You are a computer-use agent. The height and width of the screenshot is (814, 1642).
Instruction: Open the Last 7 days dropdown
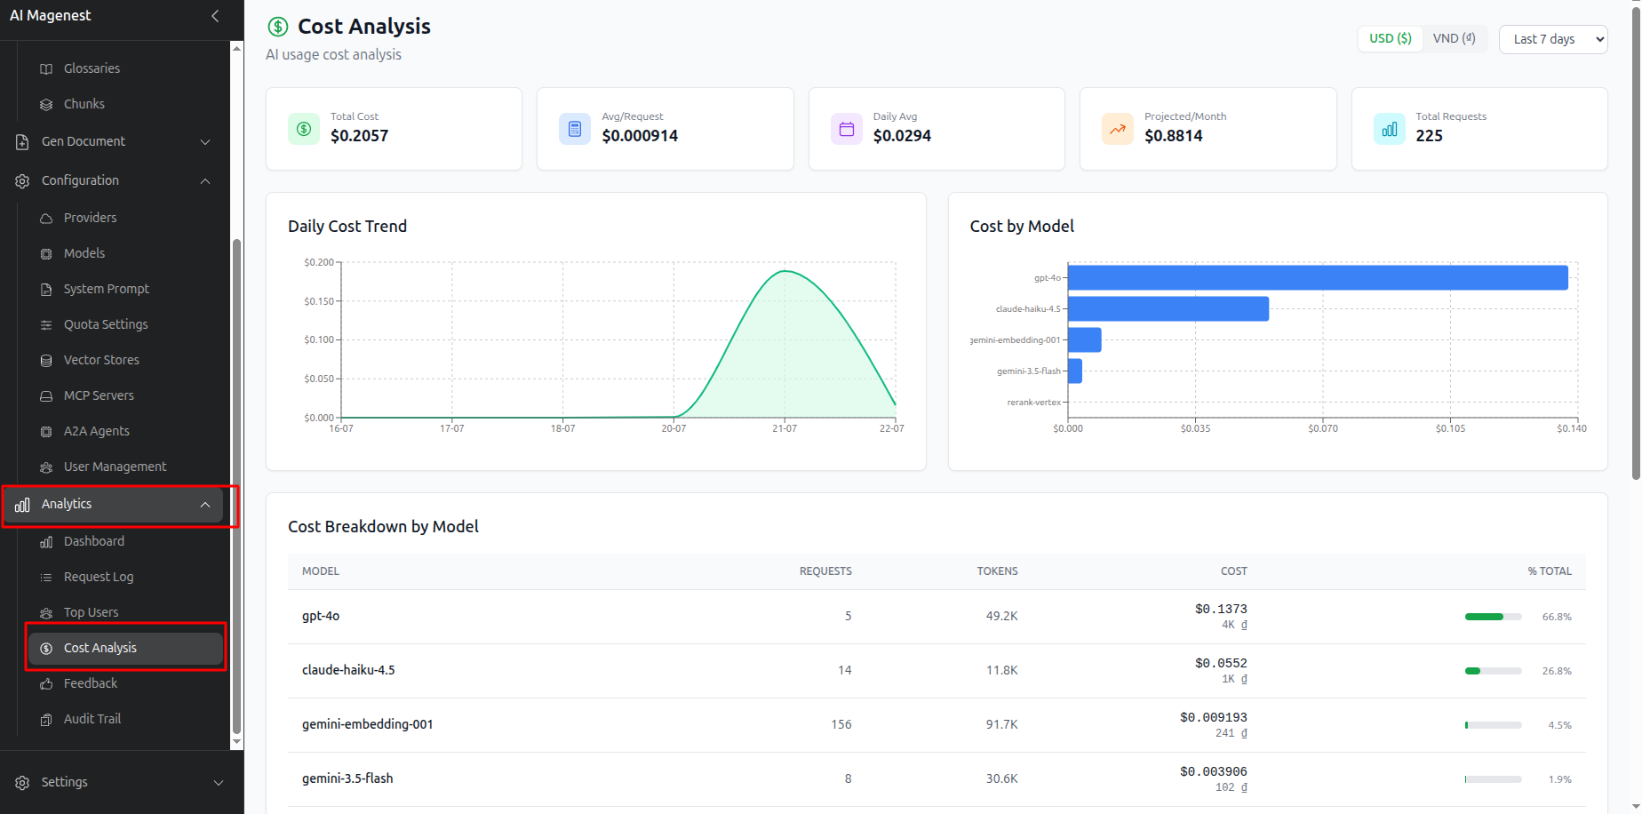pyautogui.click(x=1553, y=39)
